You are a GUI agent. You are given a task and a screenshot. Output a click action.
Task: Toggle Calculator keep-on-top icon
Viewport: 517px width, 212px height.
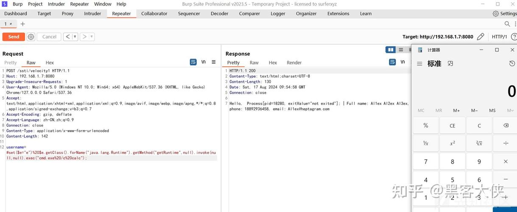(x=450, y=64)
